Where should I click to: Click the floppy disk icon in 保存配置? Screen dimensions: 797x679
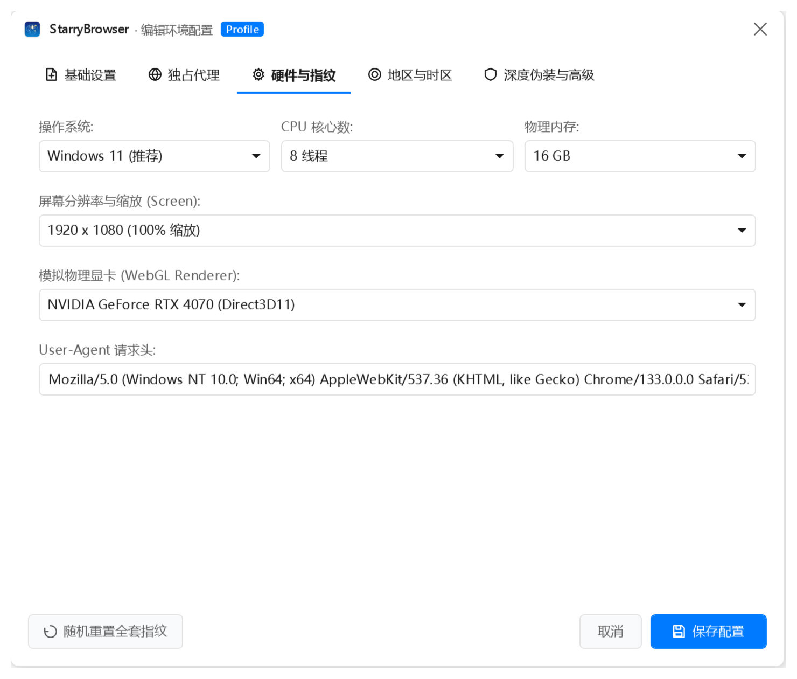coord(679,632)
